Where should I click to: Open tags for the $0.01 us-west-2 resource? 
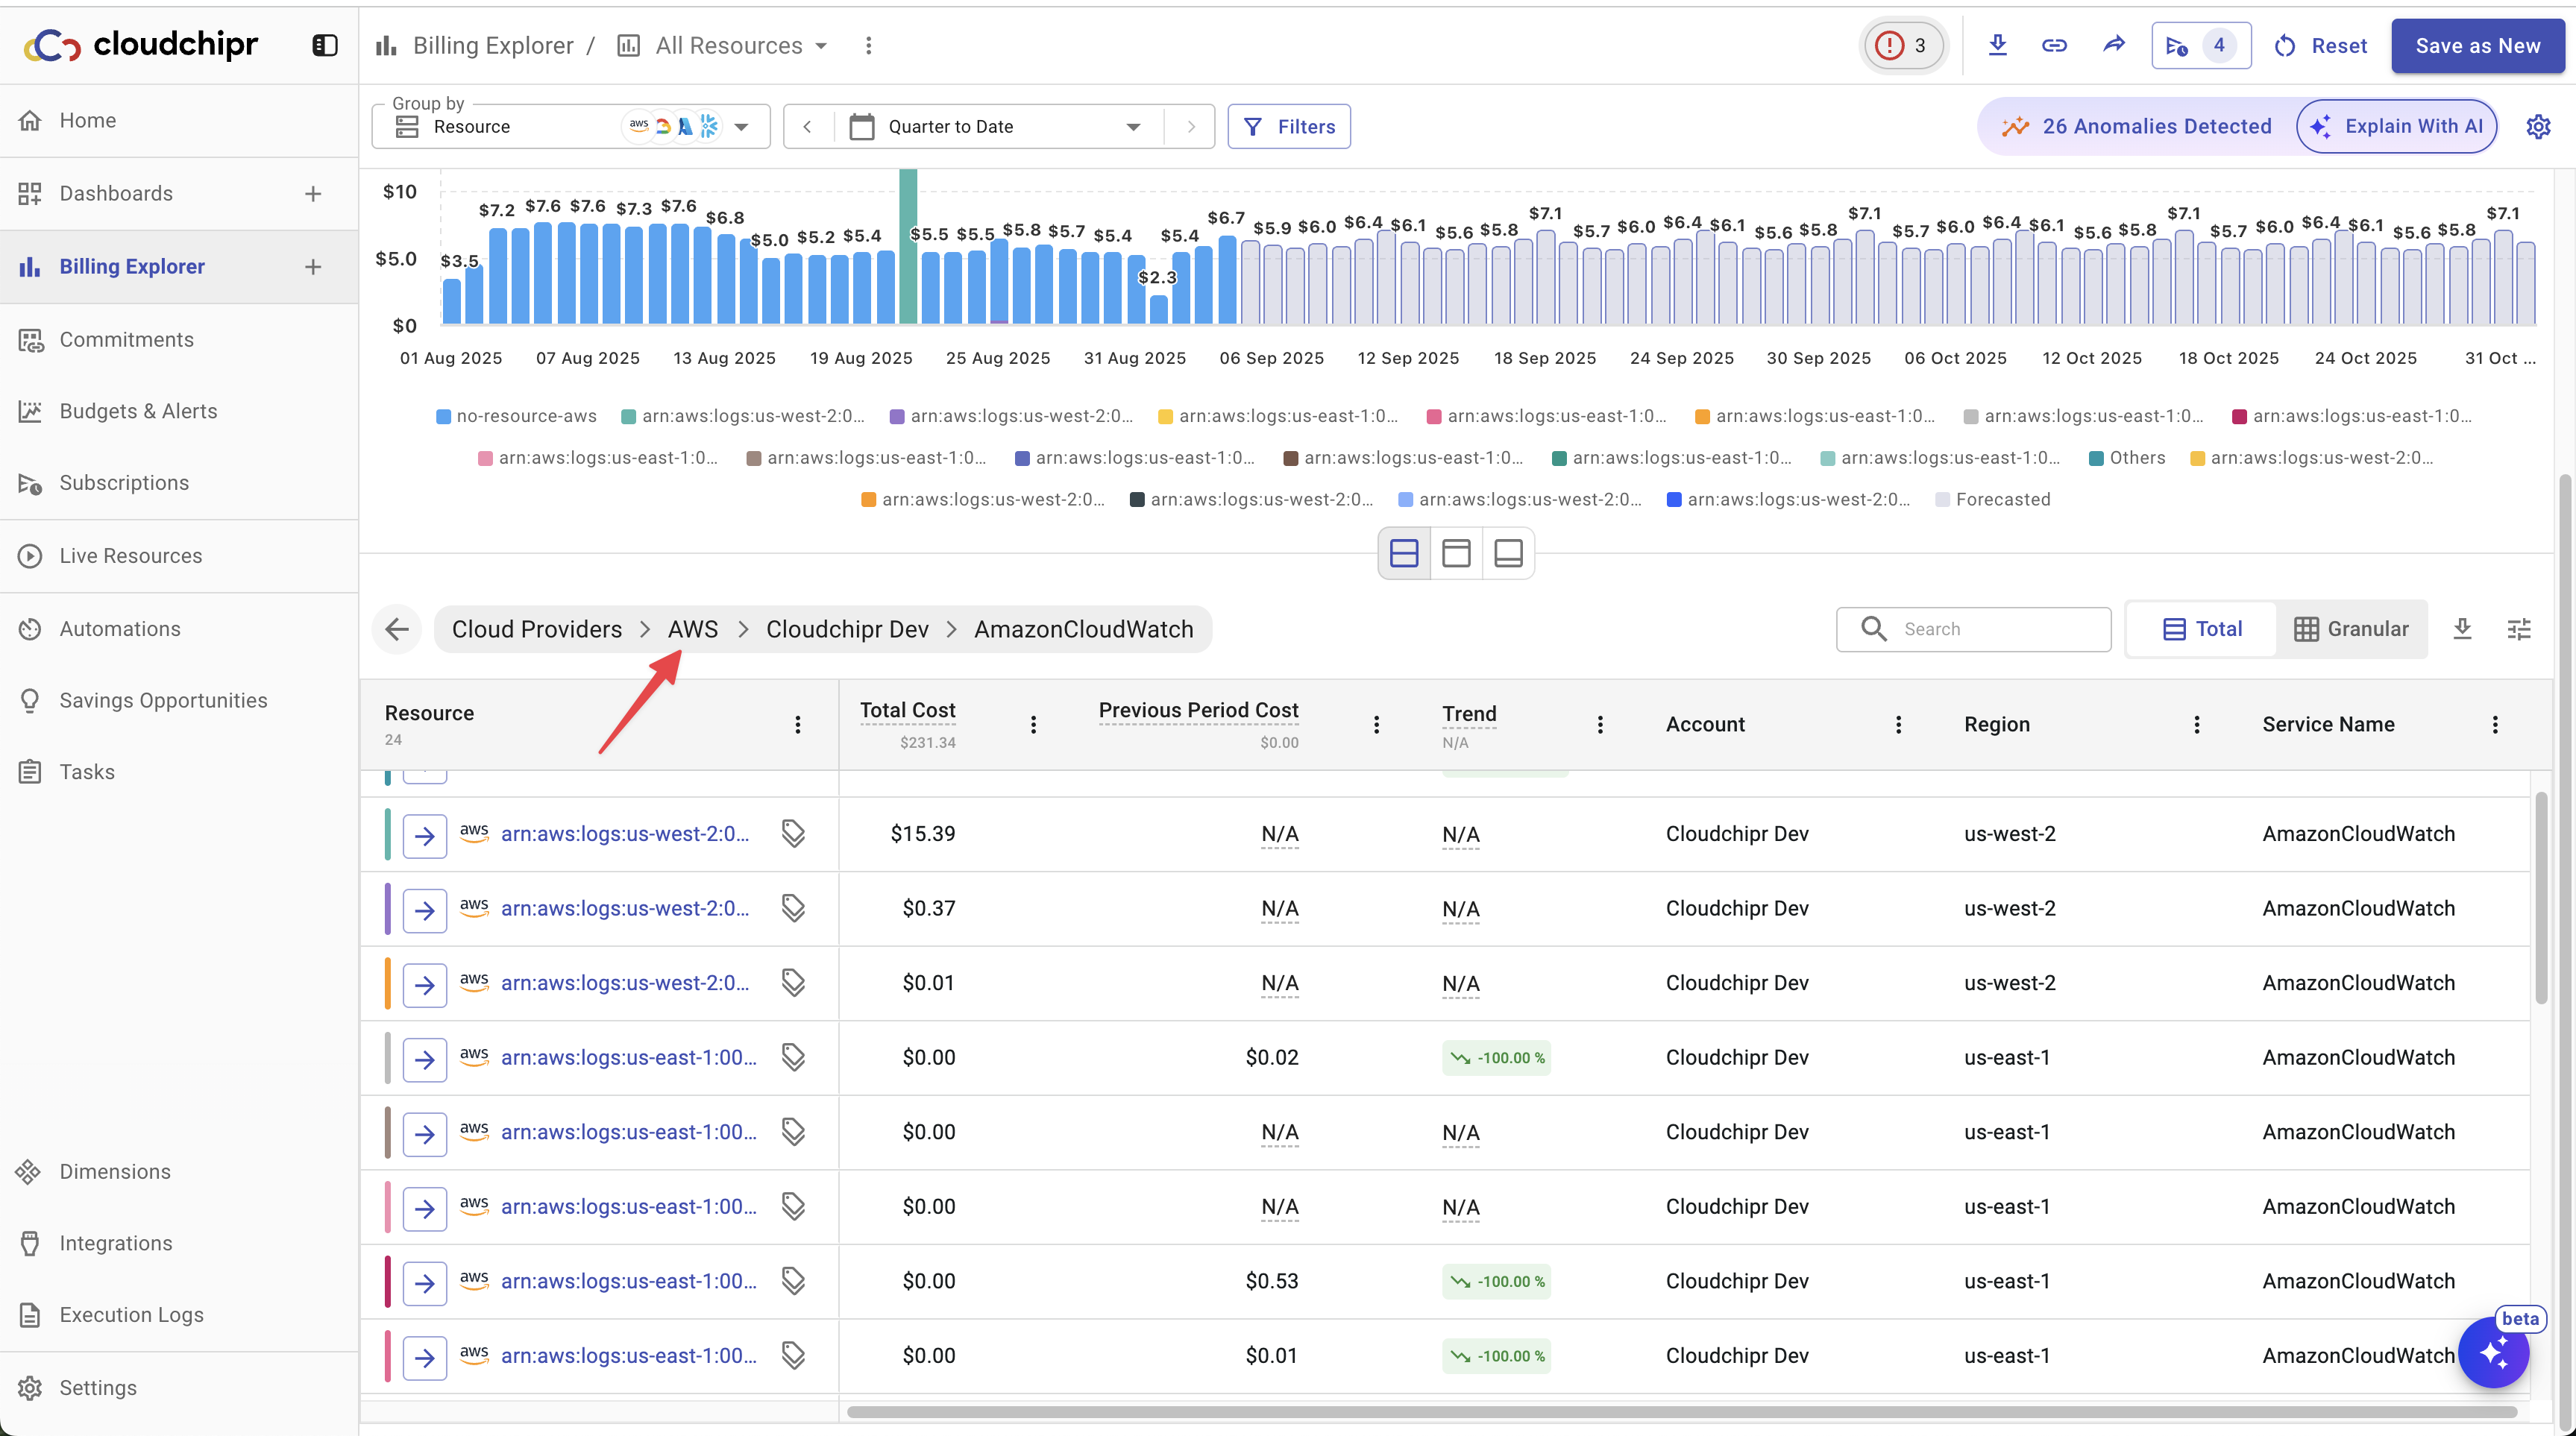[793, 983]
